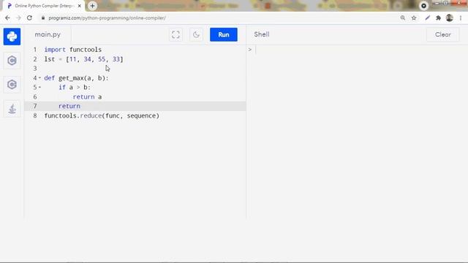Go forward in the browser
Image resolution: width=468 pixels, height=263 pixels.
point(18,18)
